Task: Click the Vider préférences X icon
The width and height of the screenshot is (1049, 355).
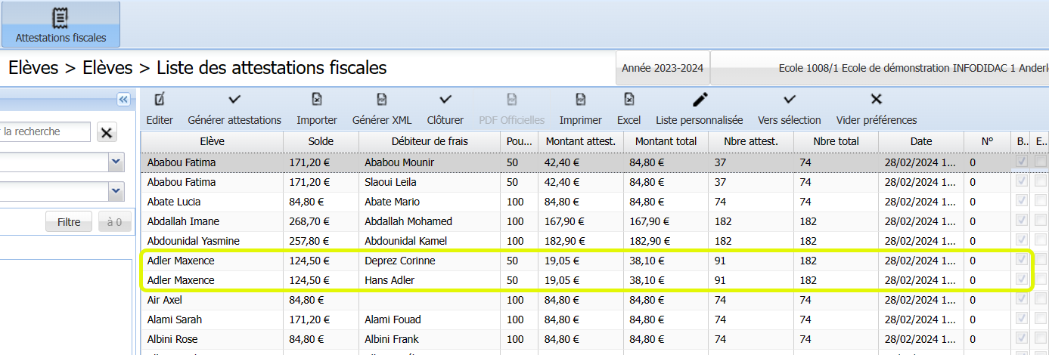Action: 876,100
